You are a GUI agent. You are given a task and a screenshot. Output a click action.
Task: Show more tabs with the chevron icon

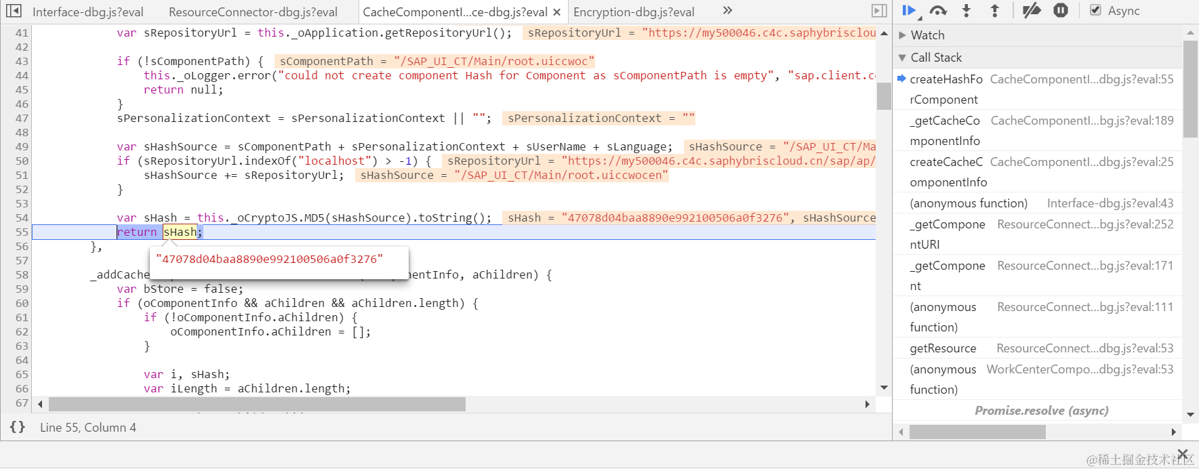coord(727,10)
